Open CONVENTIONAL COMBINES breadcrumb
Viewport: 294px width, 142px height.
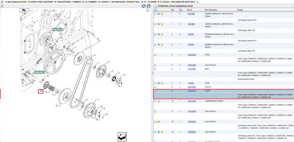coord(69,2)
